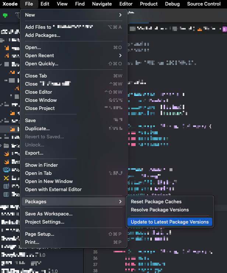Choose Close Project
This screenshot has height=273, width=227.
click(x=74, y=108)
